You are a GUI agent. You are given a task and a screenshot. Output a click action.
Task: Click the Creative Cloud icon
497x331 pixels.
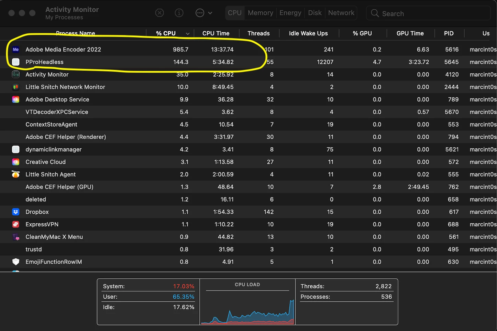pos(16,162)
